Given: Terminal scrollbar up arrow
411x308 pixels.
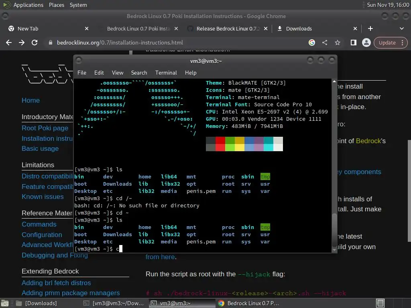Looking at the screenshot, I should [x=334, y=81].
